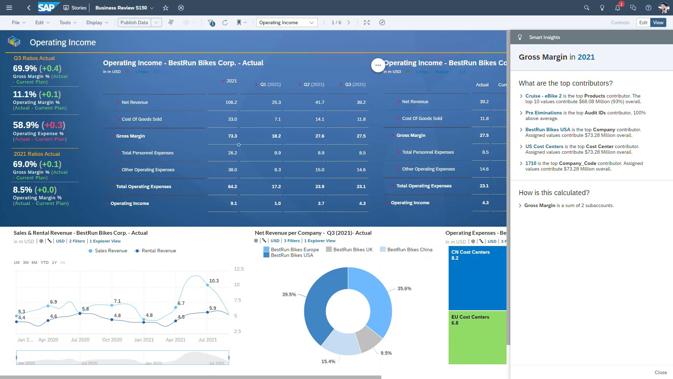Open 2 Filters link on Sales chart
This screenshot has height=379, width=673.
pos(77,241)
